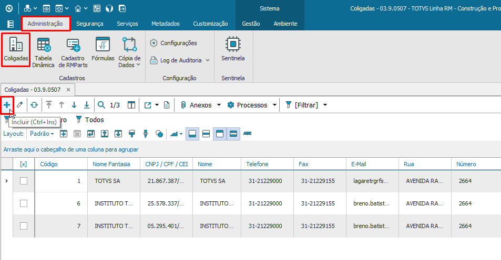Click the [Filtrar] button
The height and width of the screenshot is (260, 501).
pos(302,105)
